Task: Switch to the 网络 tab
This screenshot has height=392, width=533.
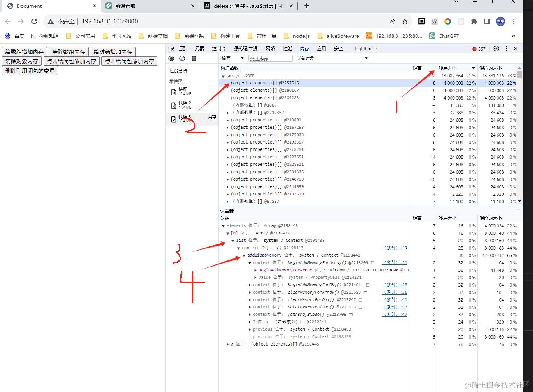Action: [x=270, y=49]
